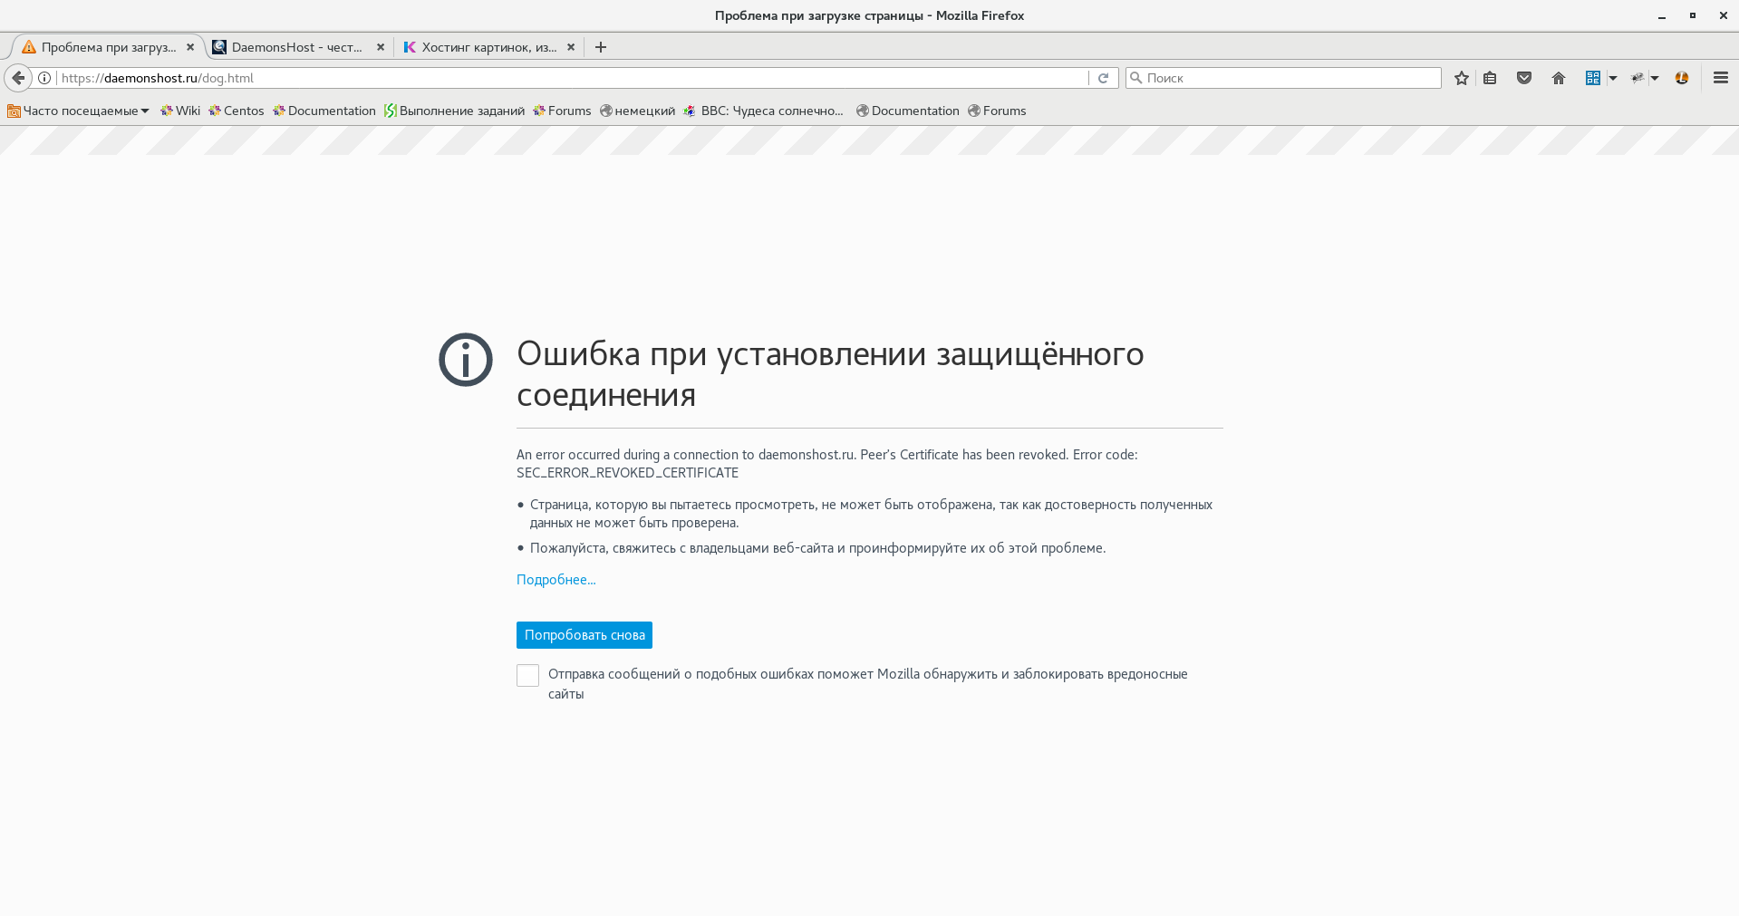
Task: Open the Centos bookmark
Action: pos(237,111)
